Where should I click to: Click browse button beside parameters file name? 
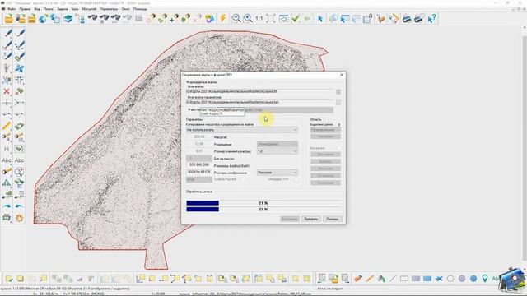(338, 102)
